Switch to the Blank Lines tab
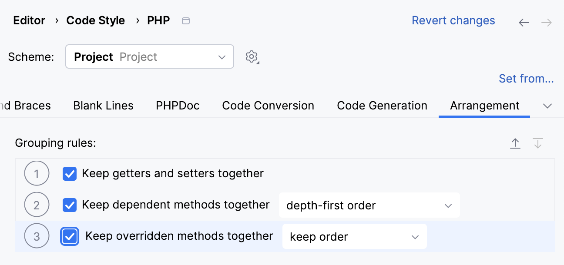Viewport: 564px width, 265px height. click(x=103, y=106)
